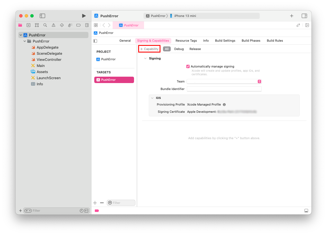Image resolution: width=327 pixels, height=235 pixels.
Task: Show the provisioning profile info icon
Action: 224,104
